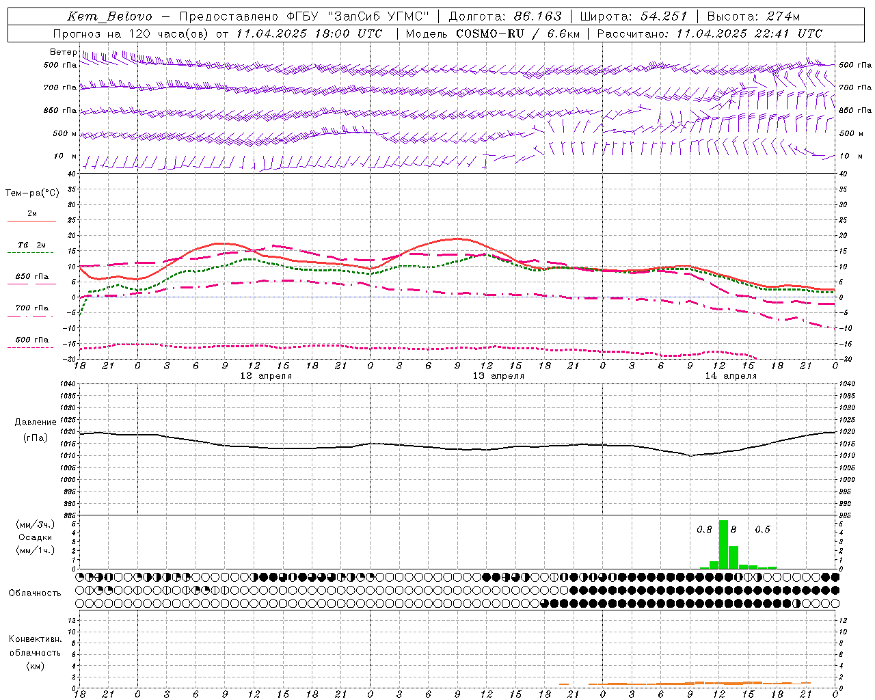Click the elevation label Высота: 274м
Image resolution: width=875 pixels, height=700 pixels.
753,16
